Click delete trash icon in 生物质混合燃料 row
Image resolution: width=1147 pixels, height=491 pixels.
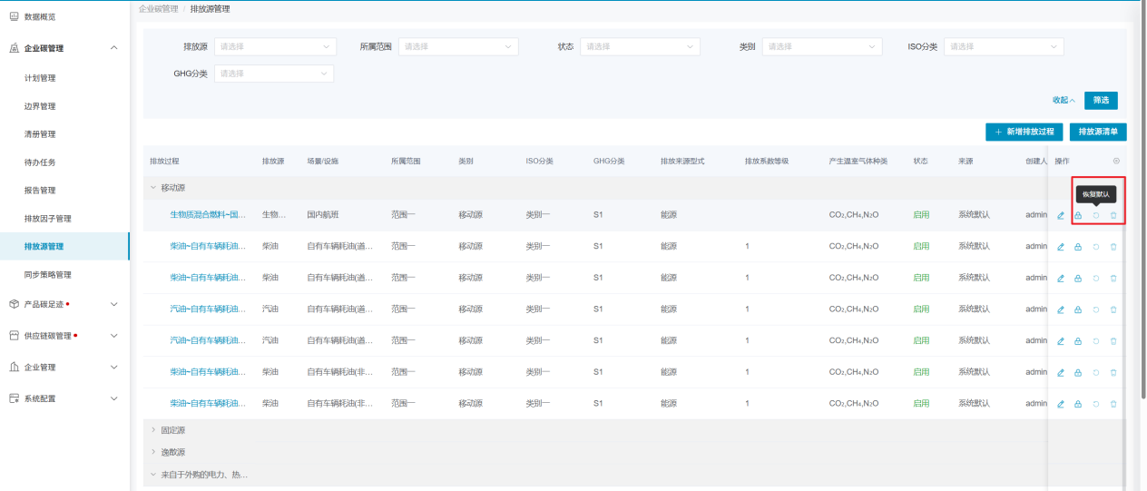(1113, 215)
